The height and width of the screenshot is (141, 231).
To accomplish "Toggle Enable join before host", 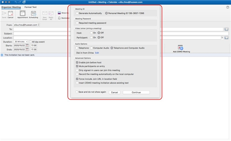I will point(77,63).
